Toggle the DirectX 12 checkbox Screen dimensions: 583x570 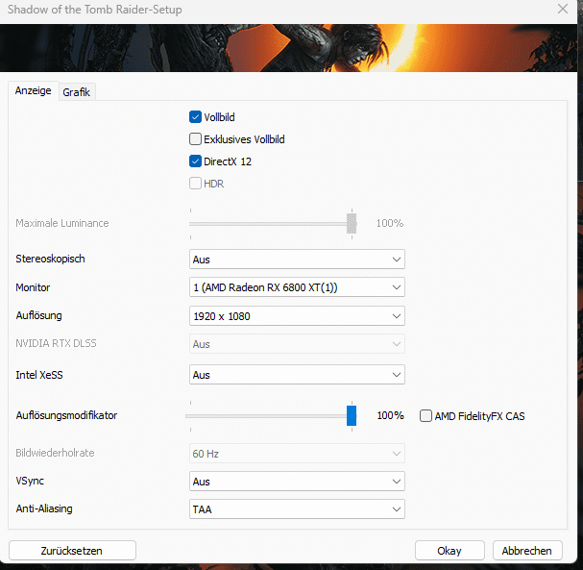click(195, 161)
